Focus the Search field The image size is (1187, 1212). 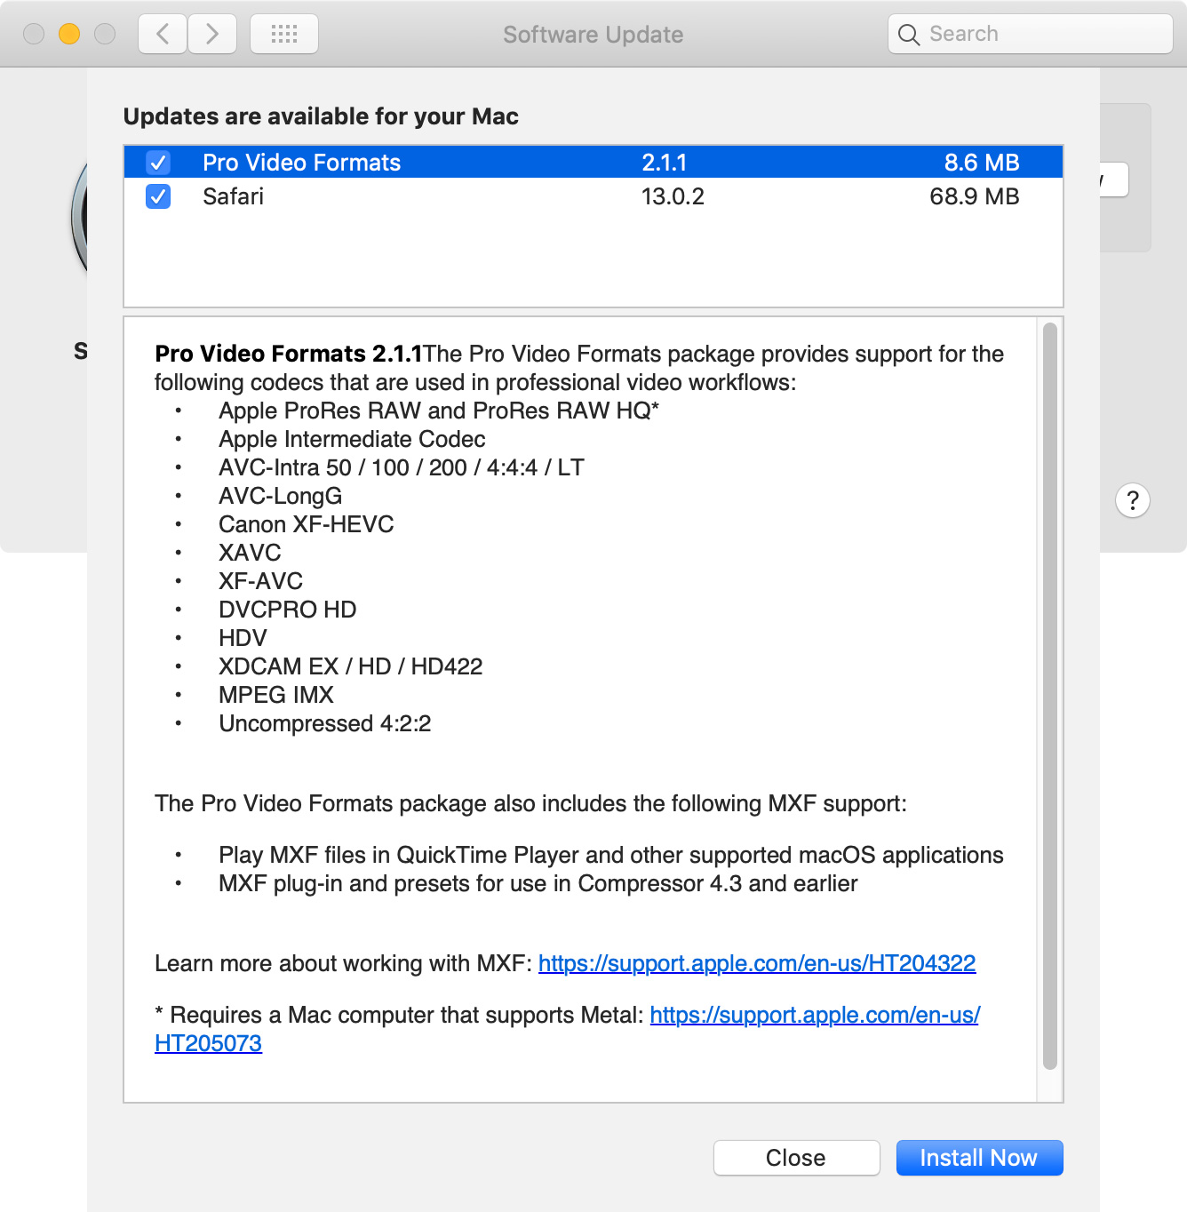[1031, 34]
